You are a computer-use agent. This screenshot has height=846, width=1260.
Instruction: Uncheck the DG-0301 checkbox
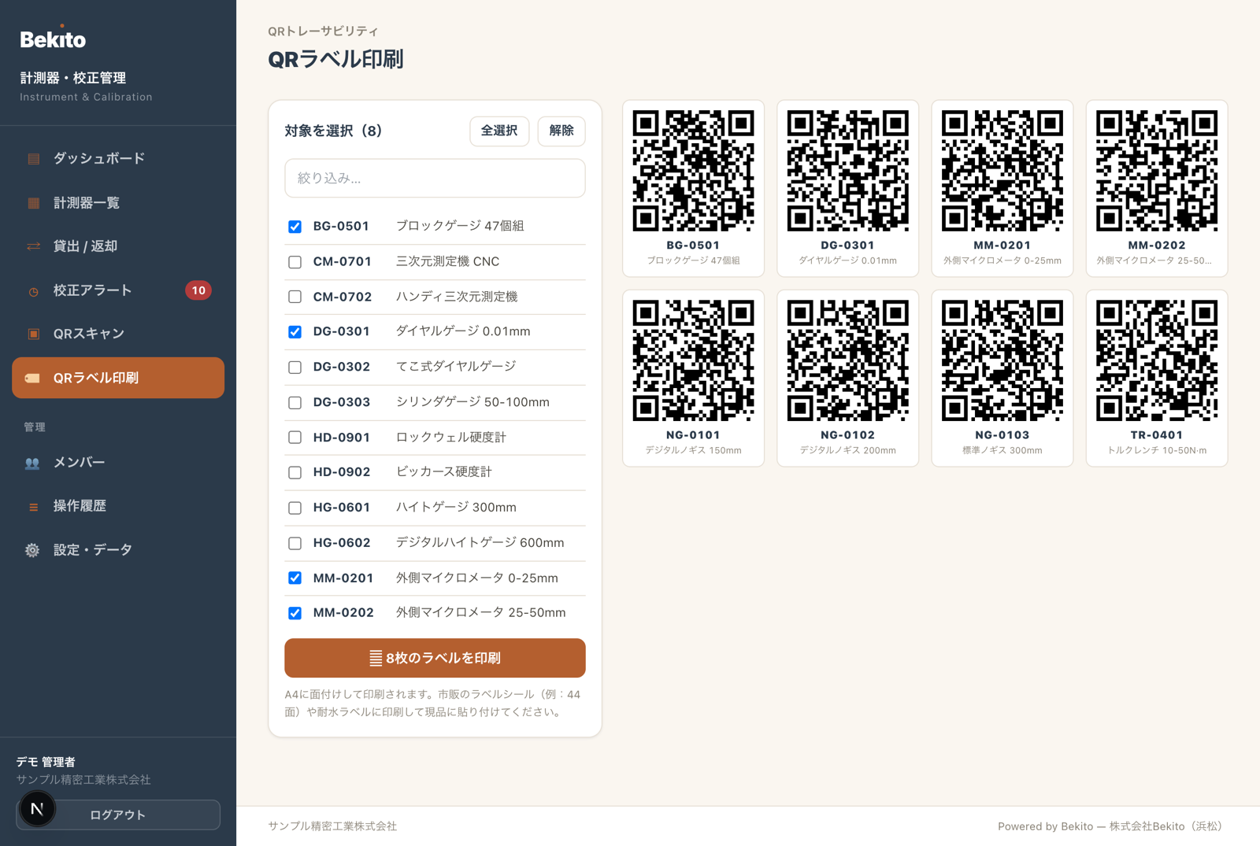click(295, 332)
